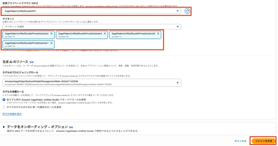Click the arrow icon in subnet selector

tap(178, 26)
